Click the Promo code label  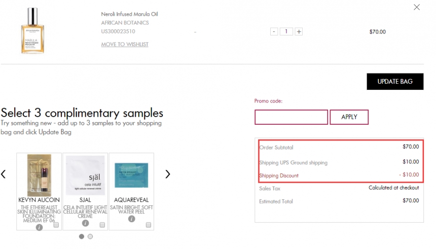[268, 101]
